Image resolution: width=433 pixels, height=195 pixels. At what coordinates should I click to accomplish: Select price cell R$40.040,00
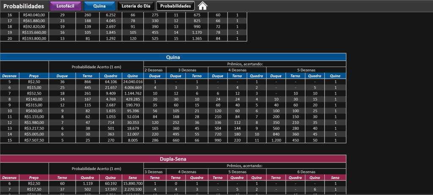coord(34,15)
